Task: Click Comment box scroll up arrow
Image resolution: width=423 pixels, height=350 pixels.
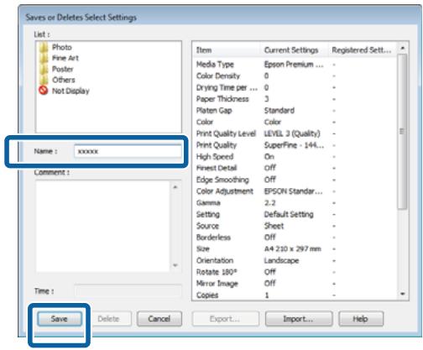Action: pos(175,187)
